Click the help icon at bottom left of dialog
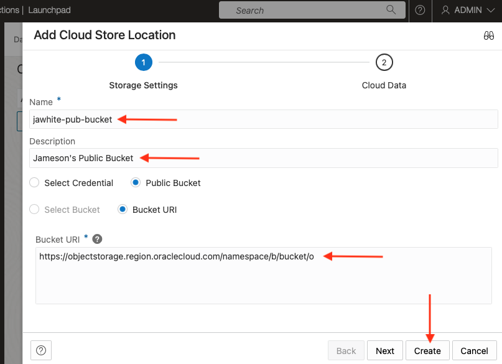The height and width of the screenshot is (364, 502). pos(40,350)
